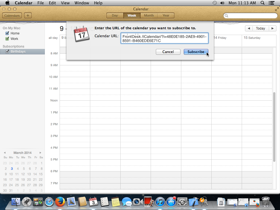This screenshot has height=210, width=280.
Task: Show previous month in mini calendar
Action: point(5,153)
